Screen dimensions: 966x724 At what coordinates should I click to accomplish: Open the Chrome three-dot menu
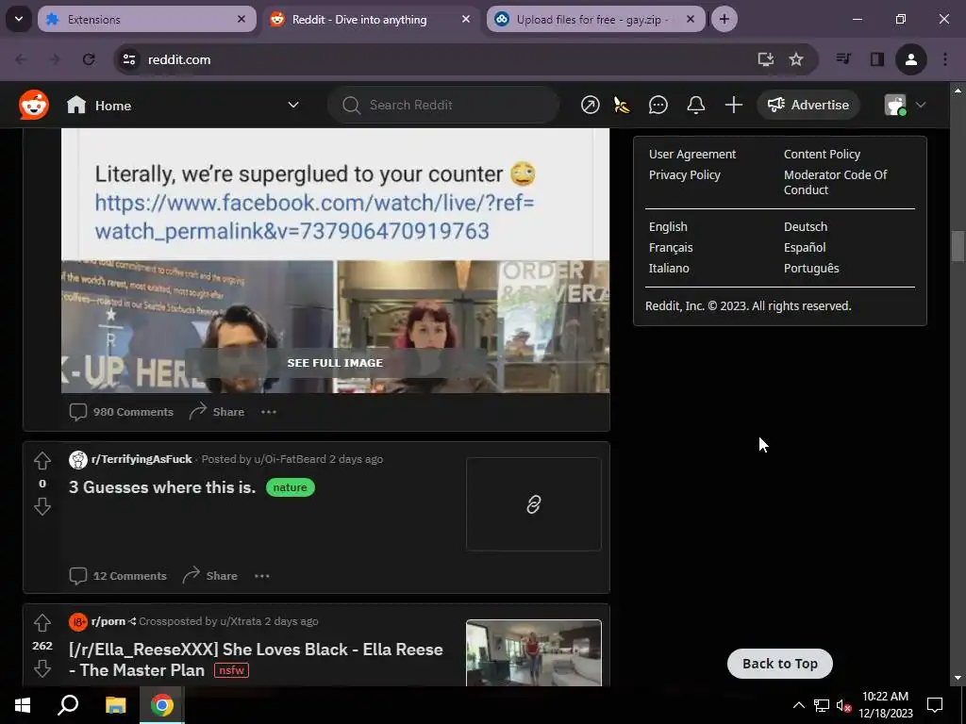tap(945, 59)
